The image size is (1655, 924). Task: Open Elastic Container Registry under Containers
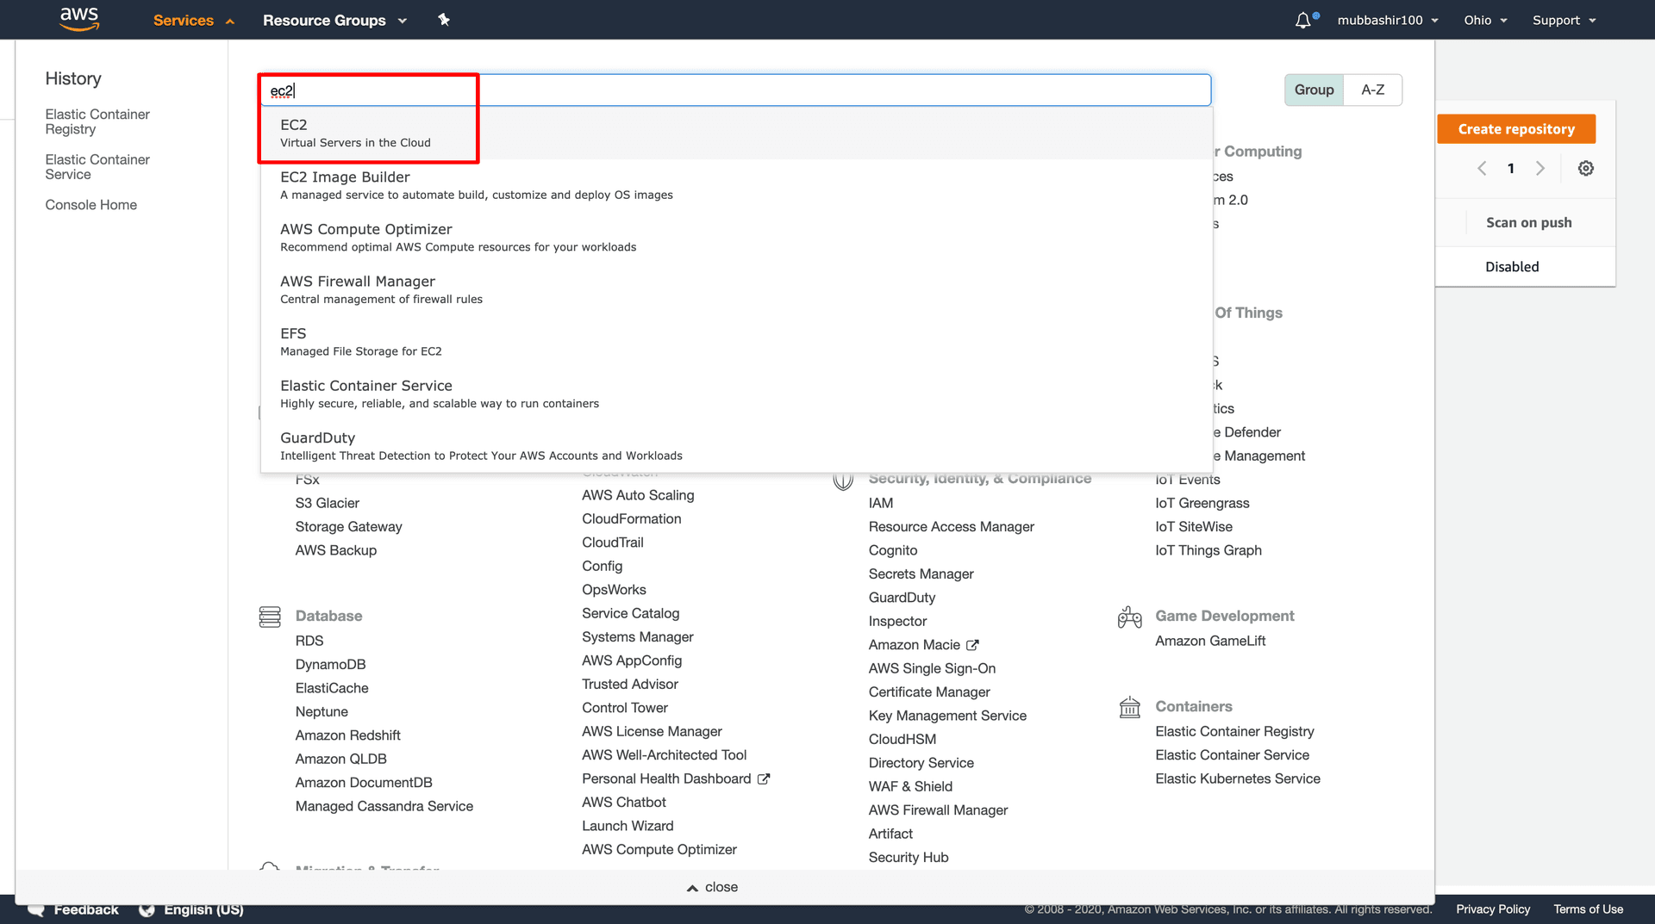[x=1233, y=731]
